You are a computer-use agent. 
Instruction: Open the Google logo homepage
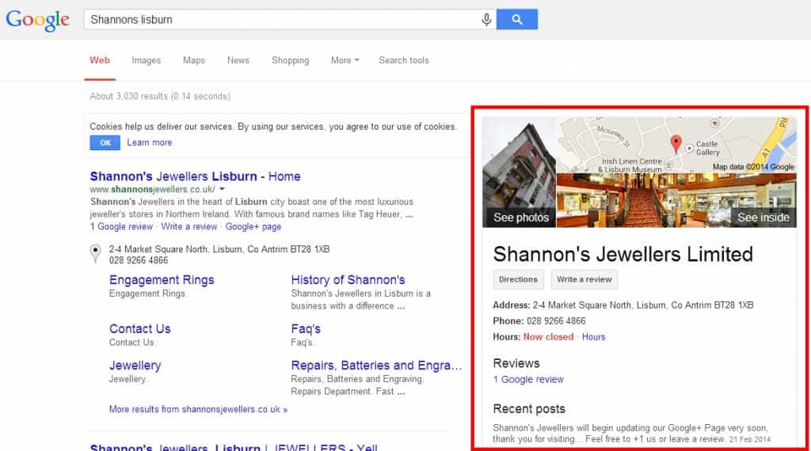click(x=38, y=21)
